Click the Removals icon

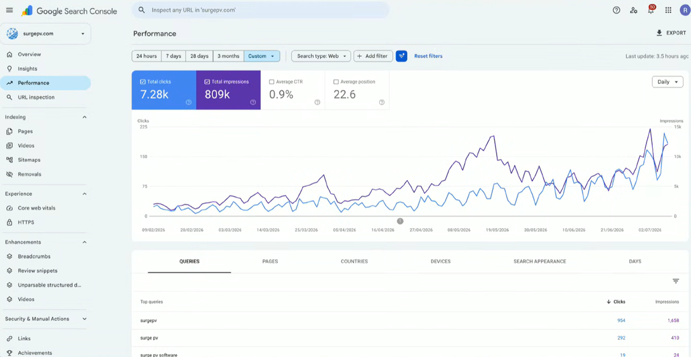[9, 174]
